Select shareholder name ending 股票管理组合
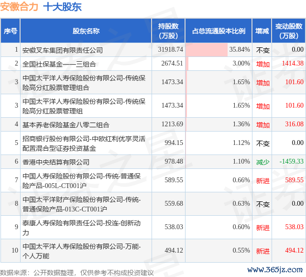 (84, 82)
